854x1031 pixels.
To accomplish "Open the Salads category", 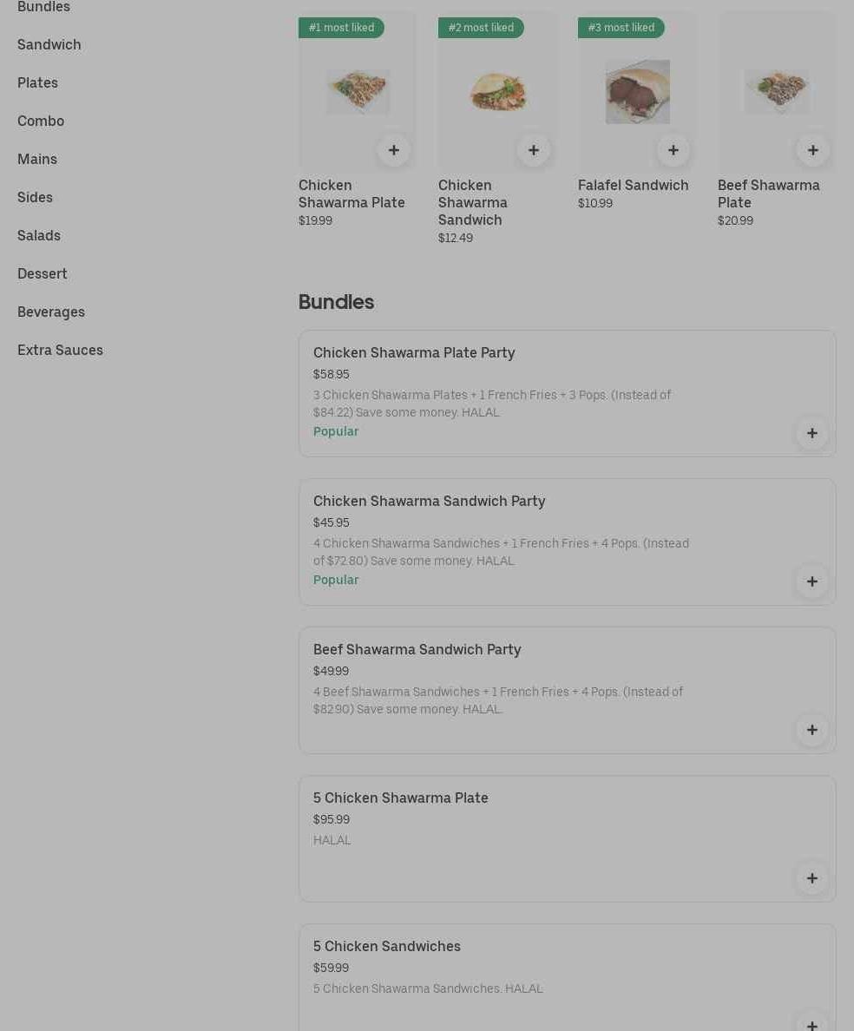I will click(x=39, y=235).
